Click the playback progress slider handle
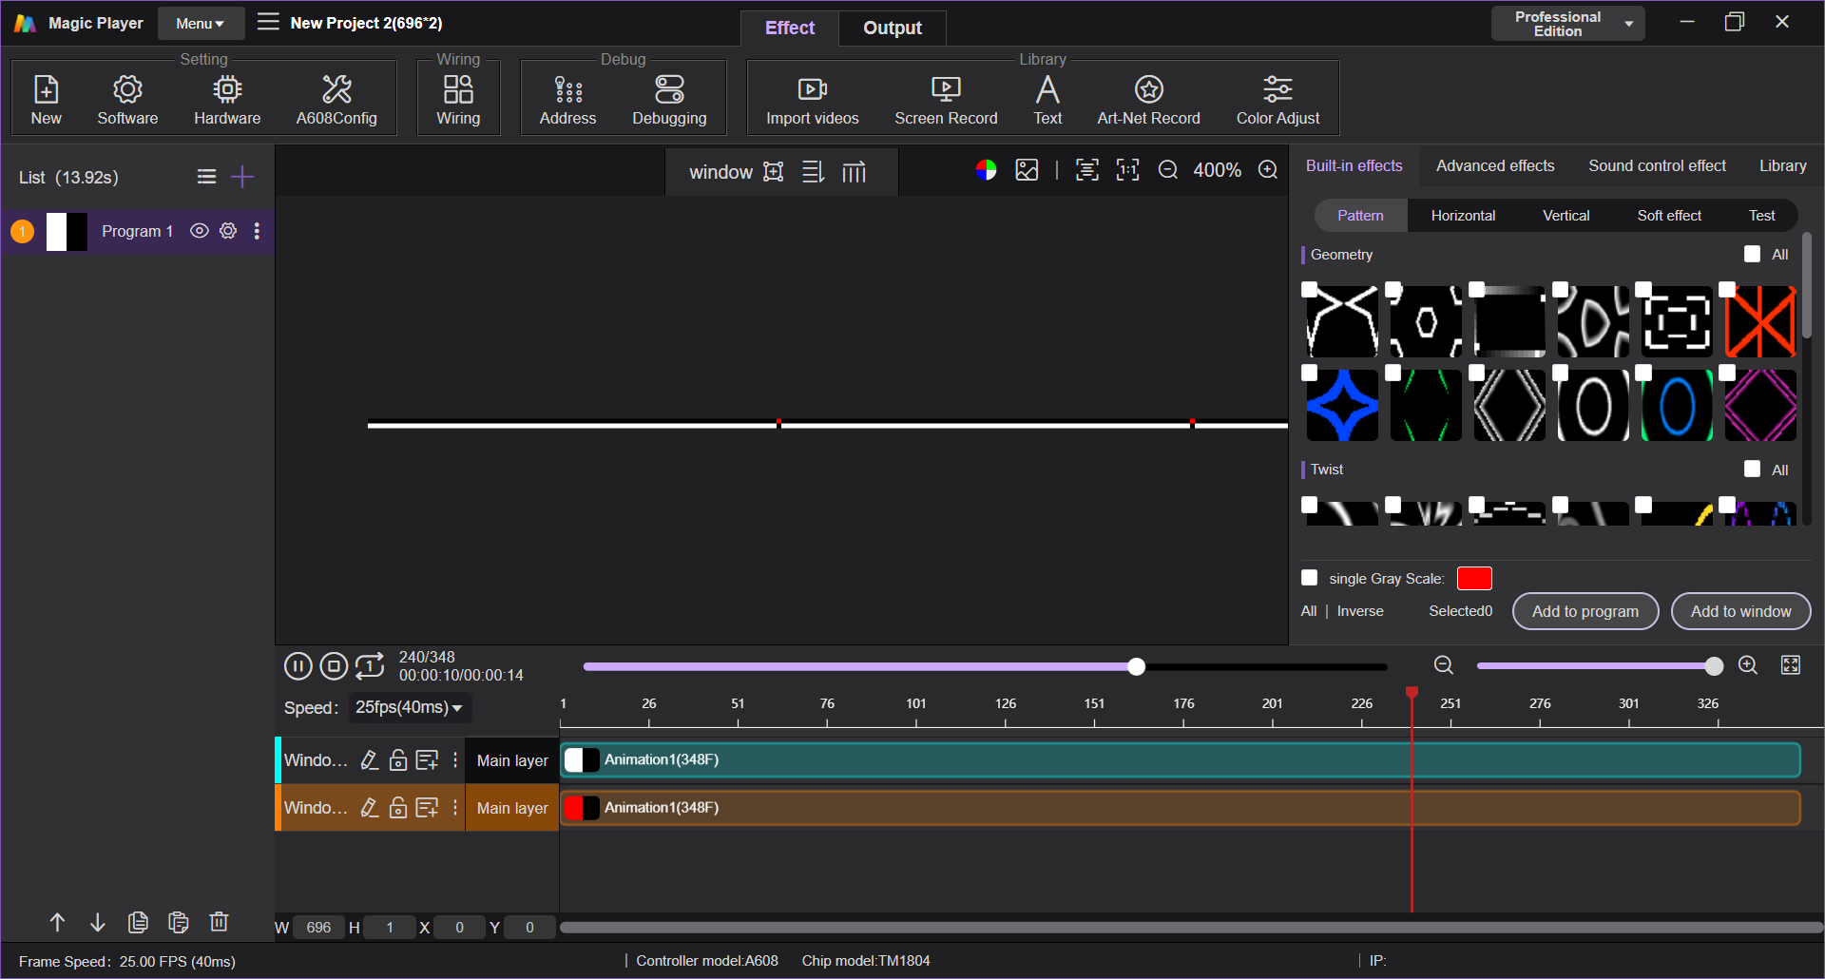Image resolution: width=1825 pixels, height=979 pixels. 1136,666
